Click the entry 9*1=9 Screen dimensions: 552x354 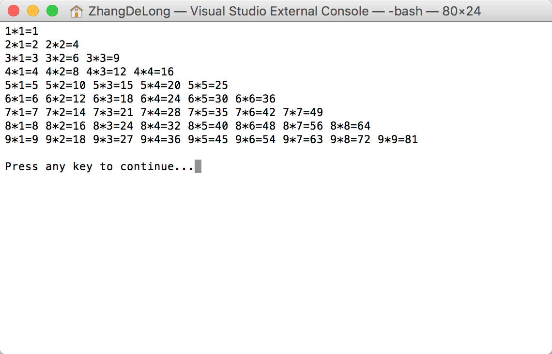coord(21,140)
